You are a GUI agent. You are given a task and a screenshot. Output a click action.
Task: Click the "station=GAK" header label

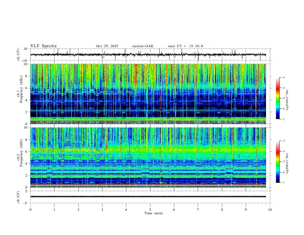pos(142,46)
